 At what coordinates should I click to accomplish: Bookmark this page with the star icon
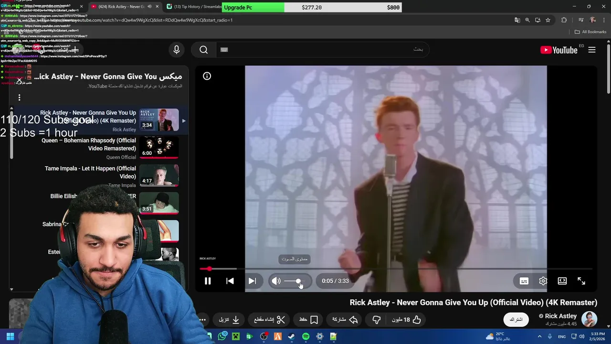(548, 20)
